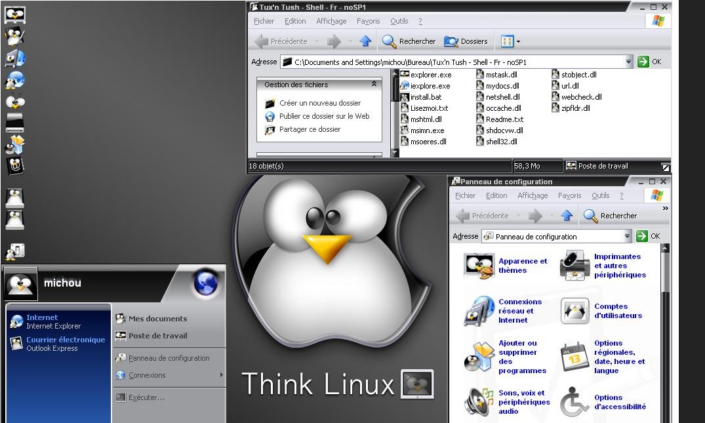This screenshot has height=423, width=705.
Task: Select the zipfldr.dll file
Action: (x=571, y=108)
